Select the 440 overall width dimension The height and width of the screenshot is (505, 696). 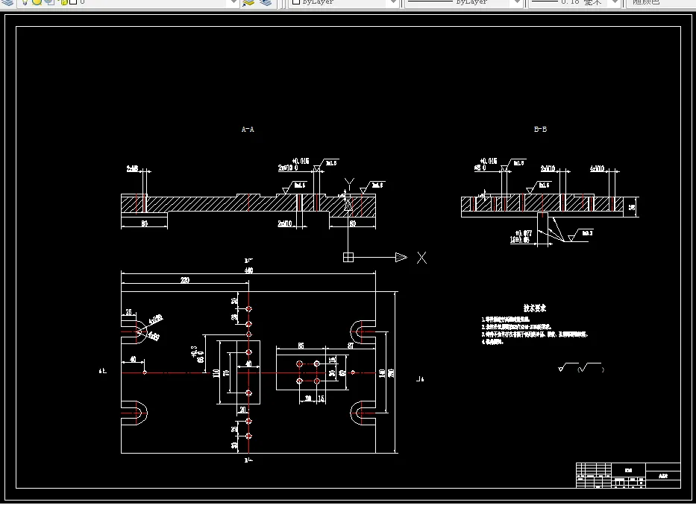(248, 270)
